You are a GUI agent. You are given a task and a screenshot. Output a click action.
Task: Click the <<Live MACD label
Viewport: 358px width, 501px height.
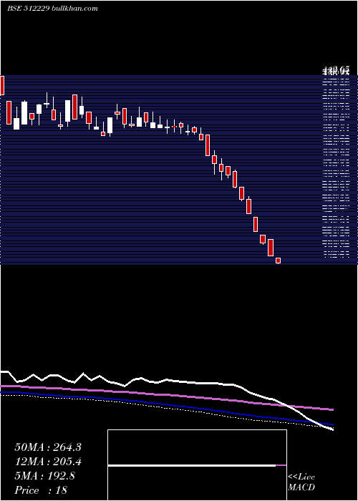tap(301, 482)
